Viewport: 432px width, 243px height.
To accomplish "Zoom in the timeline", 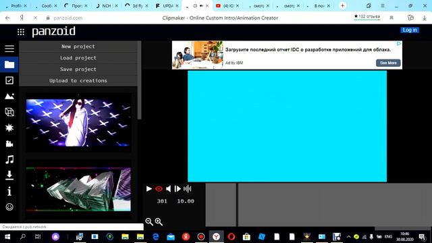I will pyautogui.click(x=159, y=222).
